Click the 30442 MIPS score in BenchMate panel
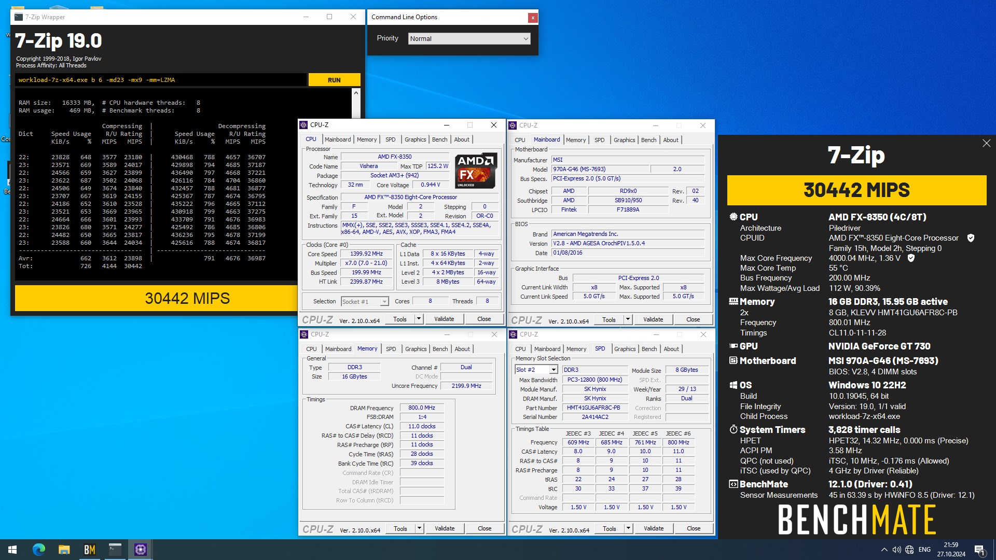The height and width of the screenshot is (560, 996). [x=856, y=190]
